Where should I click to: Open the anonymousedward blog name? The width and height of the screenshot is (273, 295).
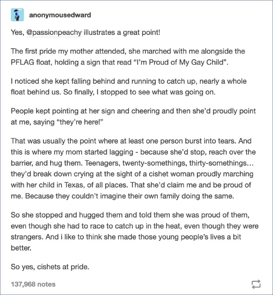[x=60, y=15]
